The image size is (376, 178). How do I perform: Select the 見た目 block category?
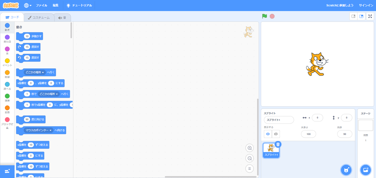pyautogui.click(x=7, y=39)
